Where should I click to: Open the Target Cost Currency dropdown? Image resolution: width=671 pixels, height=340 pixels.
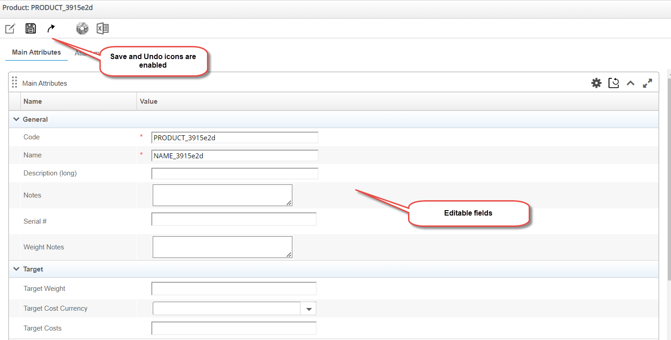pos(309,309)
